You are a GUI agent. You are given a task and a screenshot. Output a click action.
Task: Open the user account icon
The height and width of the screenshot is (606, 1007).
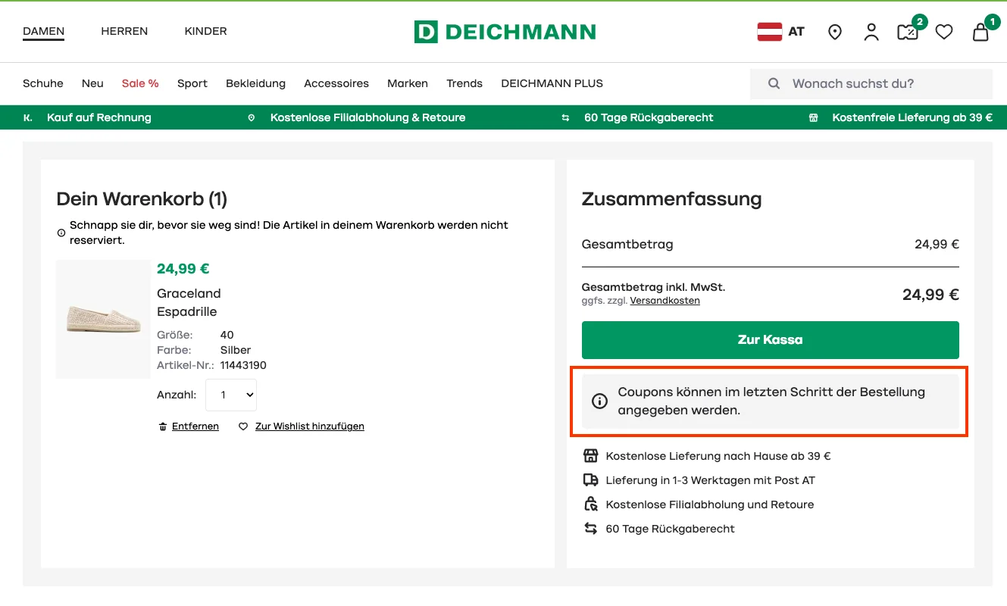pos(871,32)
